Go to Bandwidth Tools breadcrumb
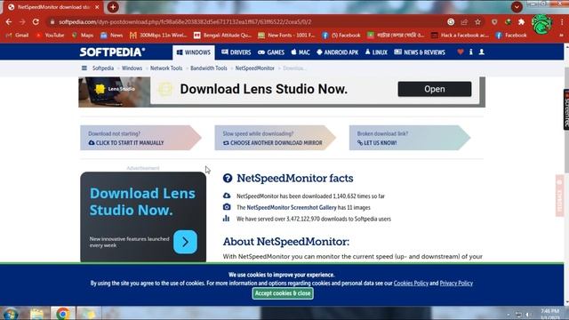The image size is (569, 320). click(x=209, y=68)
